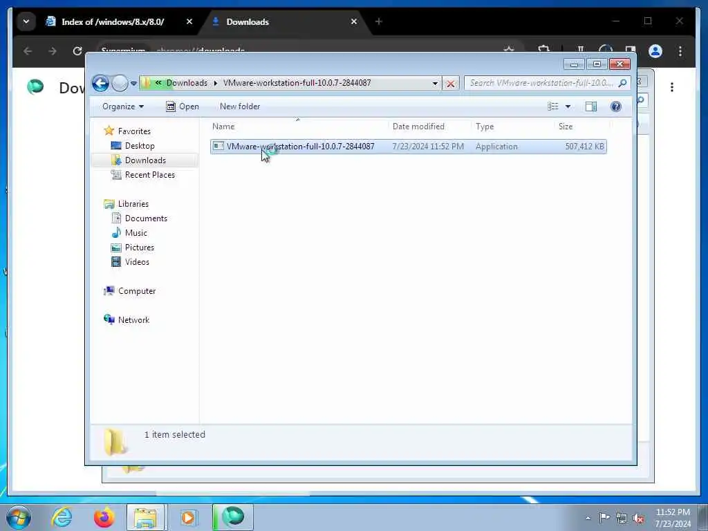The width and height of the screenshot is (708, 531).
Task: Click the change view icon
Action: 553,106
